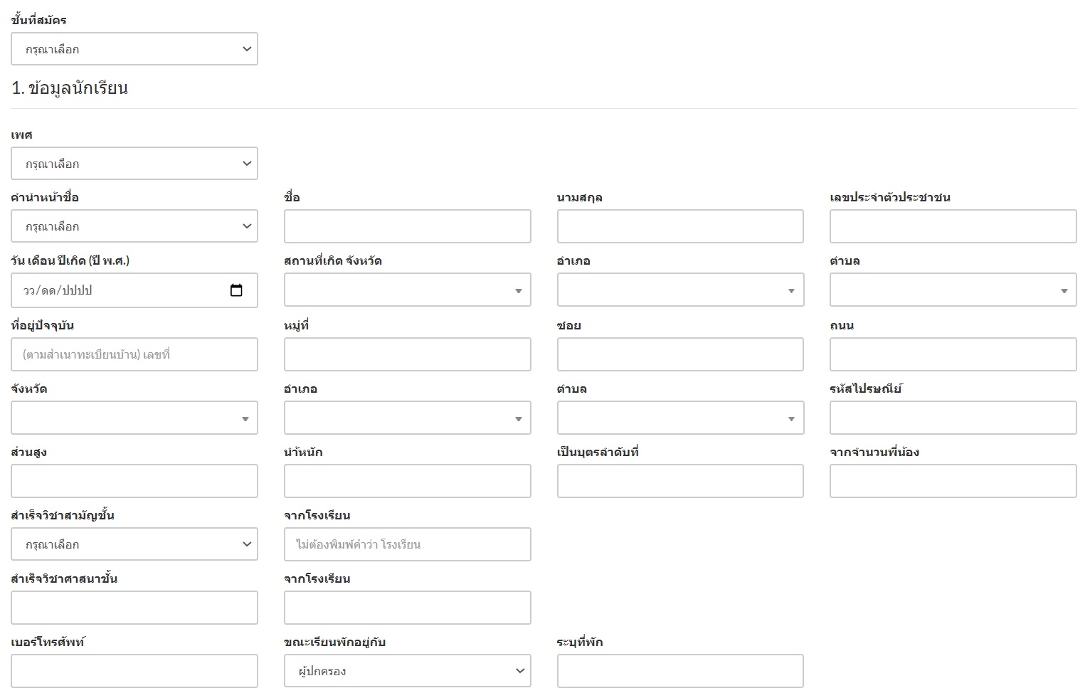This screenshot has height=698, width=1085.
Task: Open the สถานที่เกิด จังหวัด combo box
Action: [408, 290]
